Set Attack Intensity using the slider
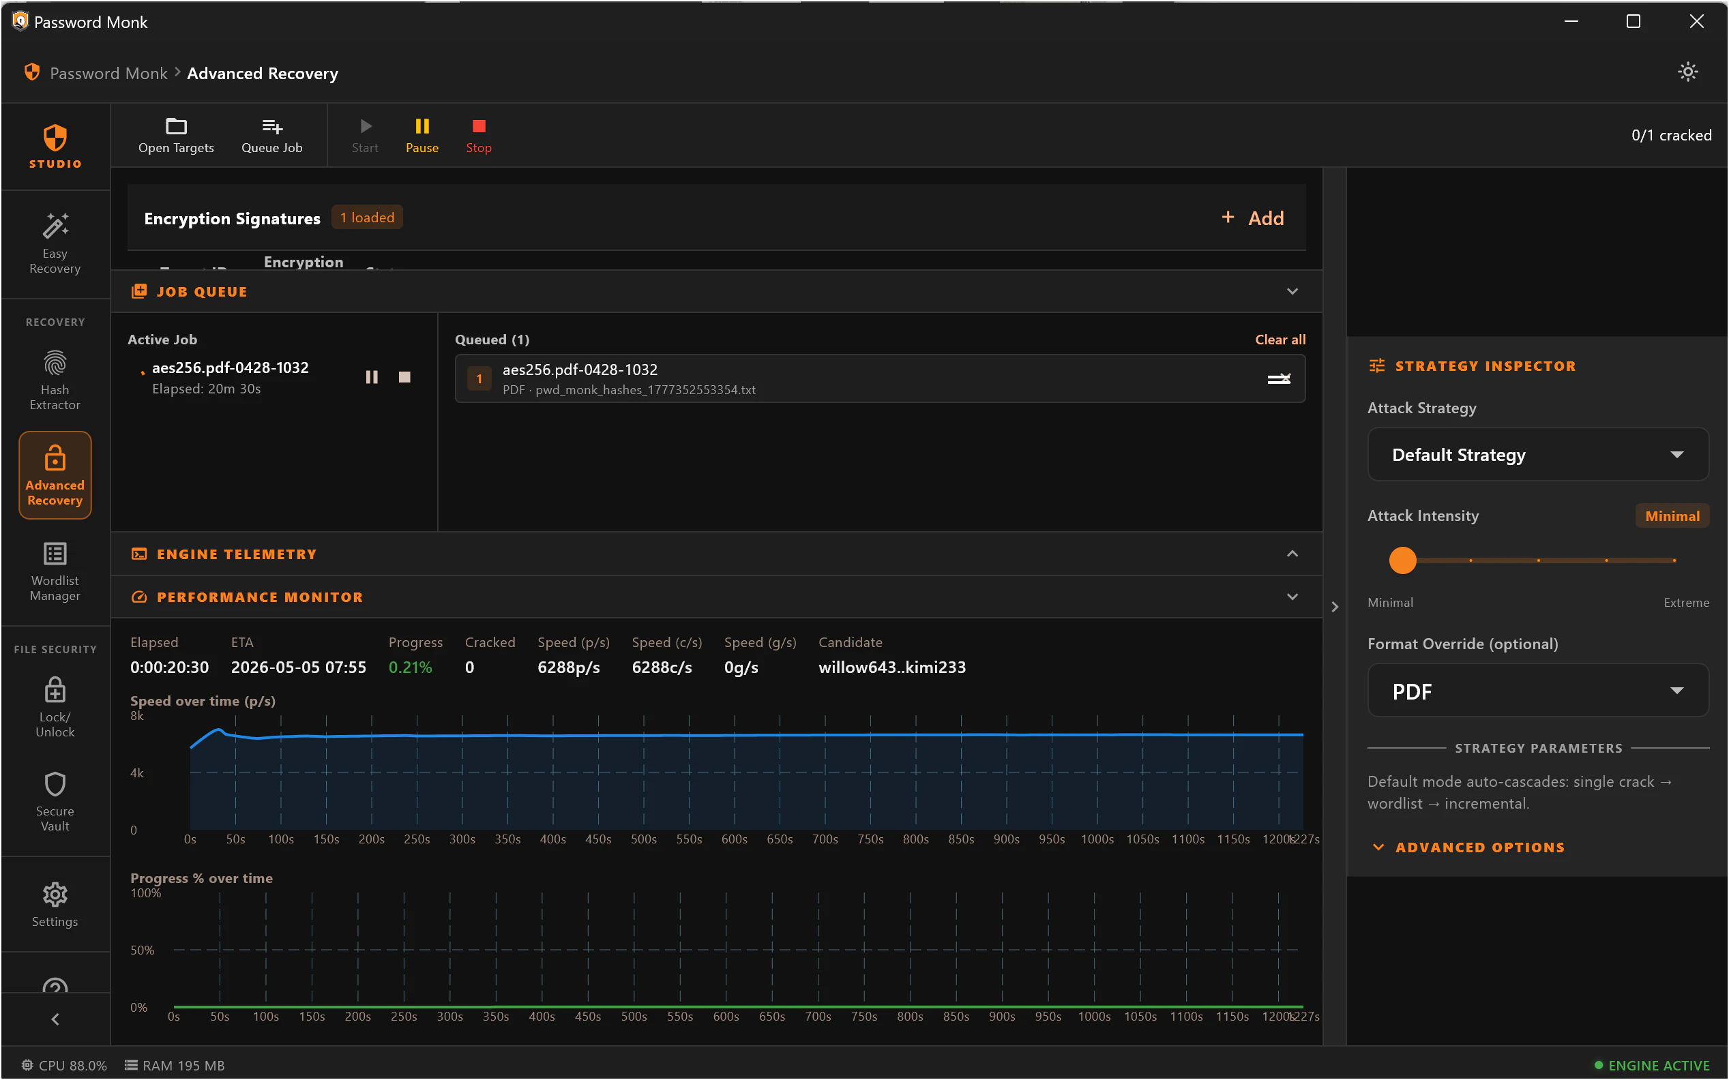Image resolution: width=1729 pixels, height=1080 pixels. (x=1402, y=560)
